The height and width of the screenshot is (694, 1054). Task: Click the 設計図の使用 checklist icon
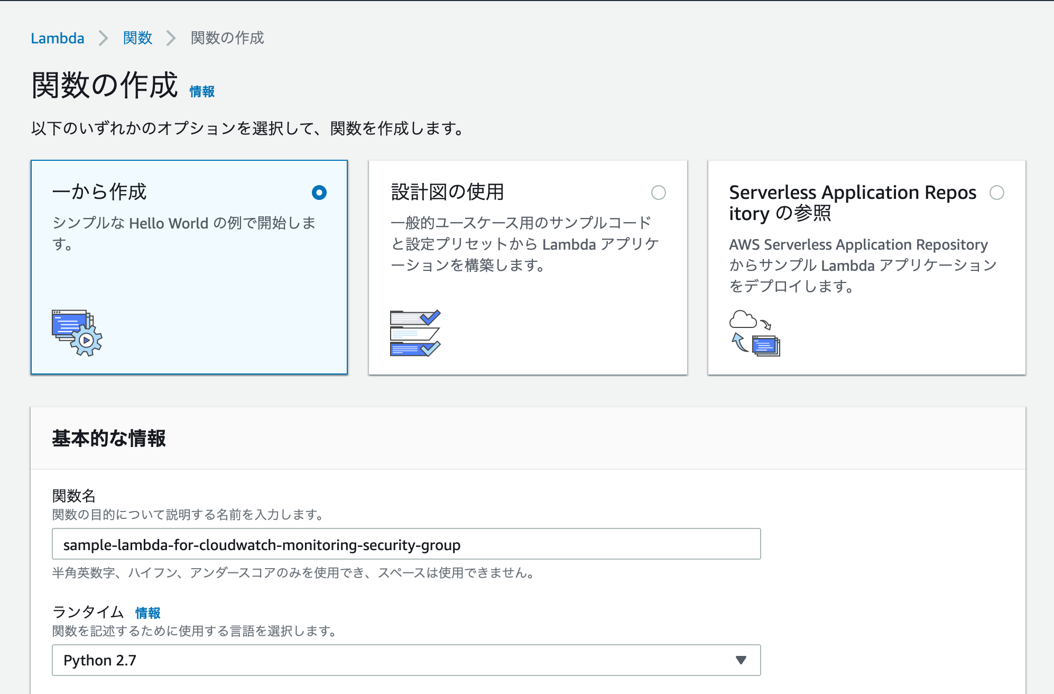(415, 333)
